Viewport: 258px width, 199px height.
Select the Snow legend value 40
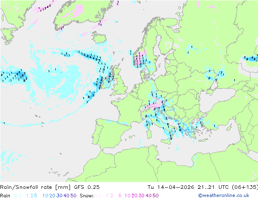pos(149,196)
